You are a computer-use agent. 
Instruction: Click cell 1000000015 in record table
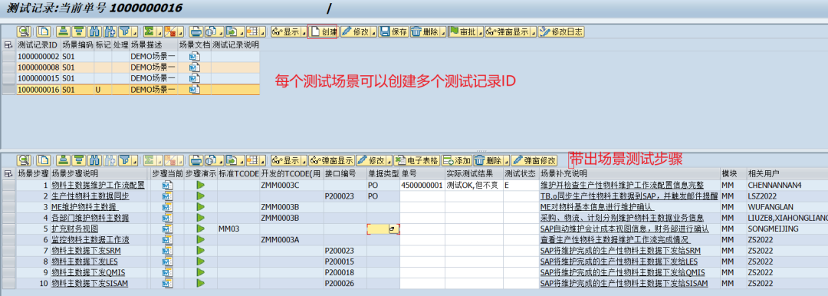click(x=38, y=79)
